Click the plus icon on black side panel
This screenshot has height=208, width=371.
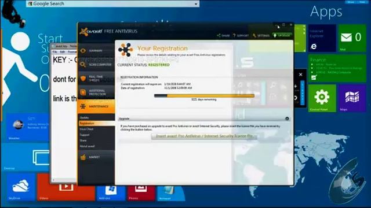[x=296, y=86]
